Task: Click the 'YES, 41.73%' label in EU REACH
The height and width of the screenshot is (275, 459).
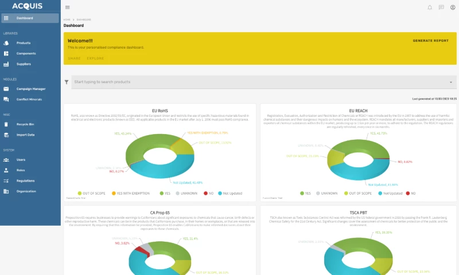Action: pos(379,133)
